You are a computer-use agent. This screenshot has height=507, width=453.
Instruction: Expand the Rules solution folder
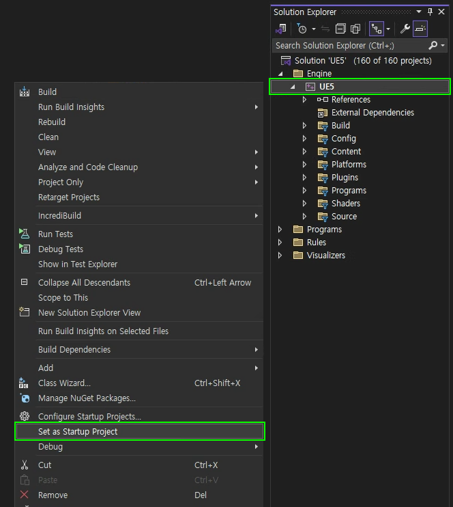(280, 242)
